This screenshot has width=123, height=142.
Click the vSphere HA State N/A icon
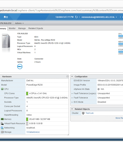click(x=98, y=89)
